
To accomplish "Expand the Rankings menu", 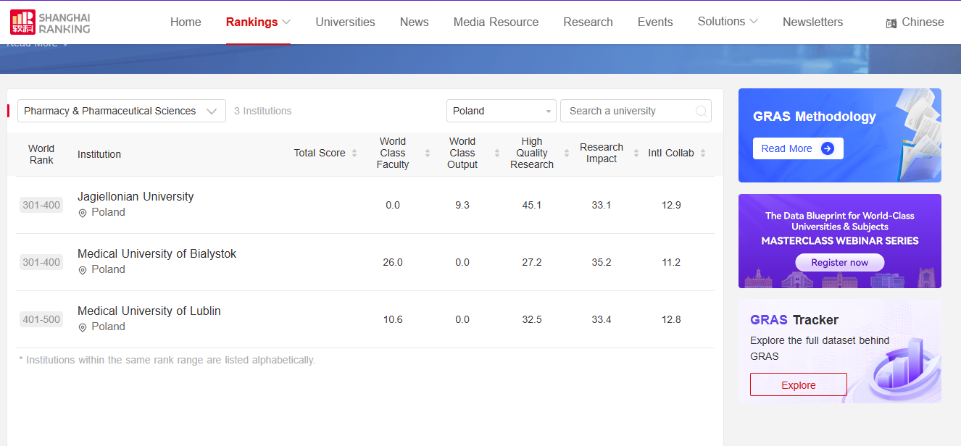I will click(x=258, y=22).
